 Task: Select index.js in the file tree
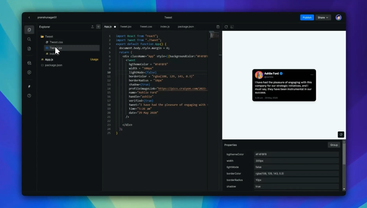coord(54,54)
